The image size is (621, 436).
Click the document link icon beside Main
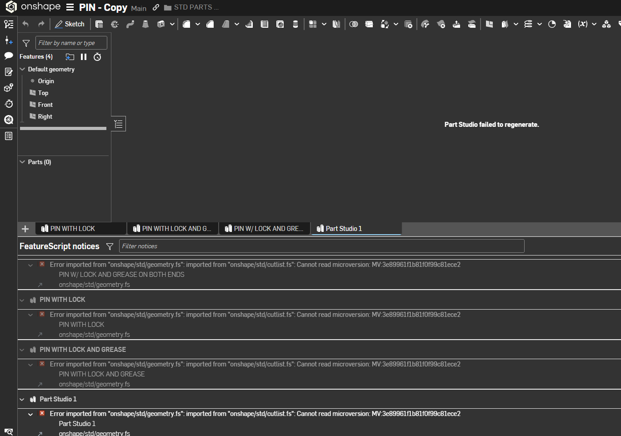click(156, 7)
